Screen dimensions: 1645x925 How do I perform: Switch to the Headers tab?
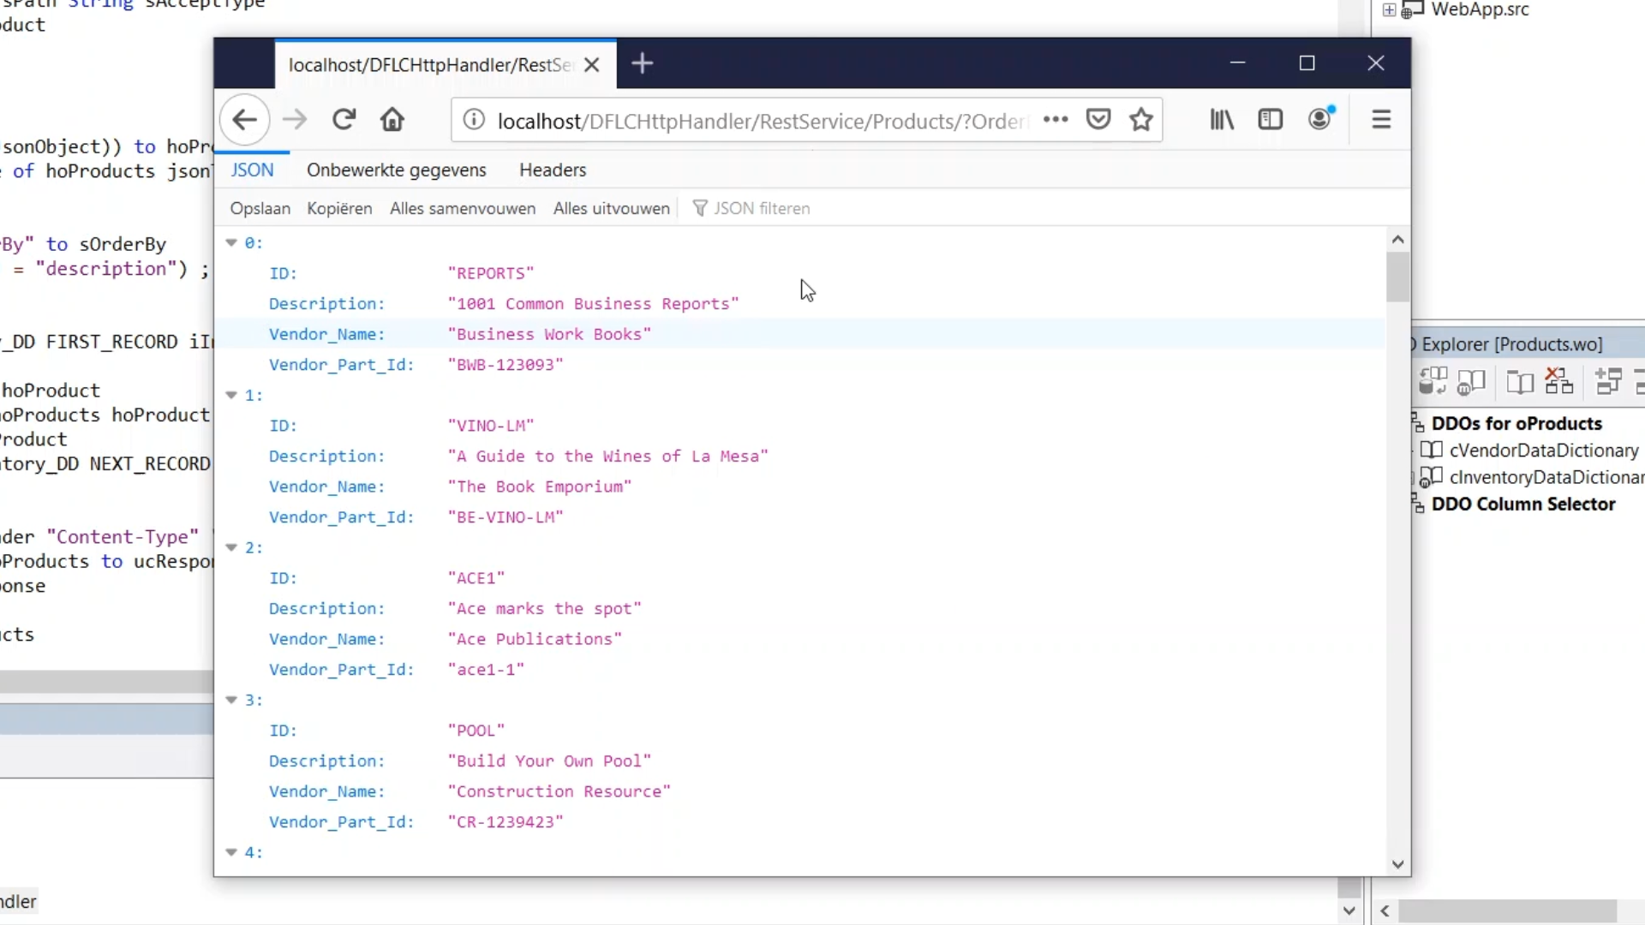tap(553, 170)
